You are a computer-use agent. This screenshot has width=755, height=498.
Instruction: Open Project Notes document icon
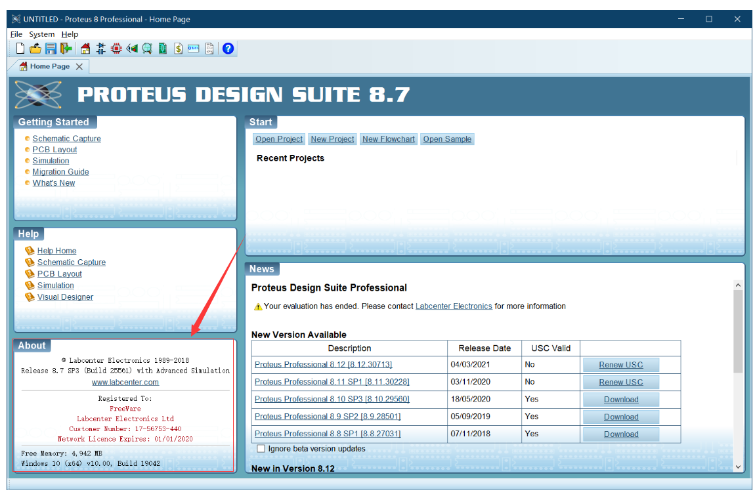click(209, 49)
